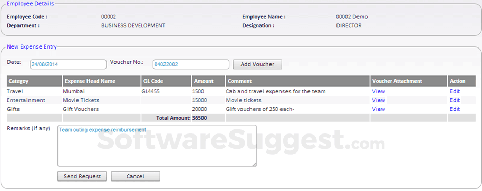Click the Add Voucher button
The height and width of the screenshot is (191, 482).
click(x=257, y=64)
